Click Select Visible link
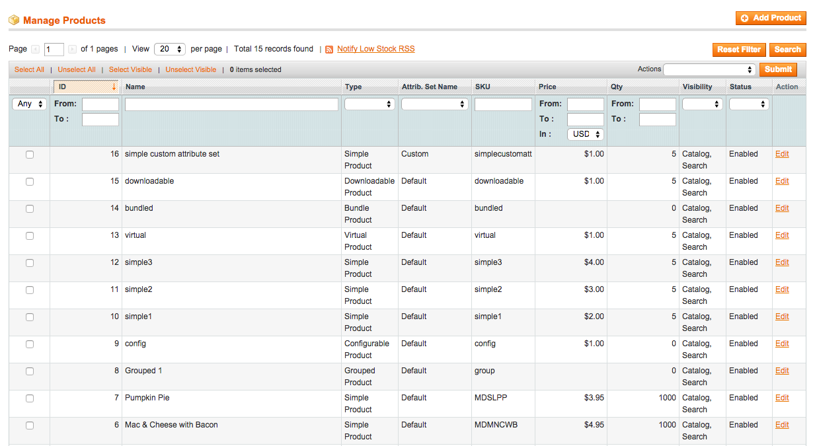This screenshot has height=446, width=815. [x=130, y=69]
